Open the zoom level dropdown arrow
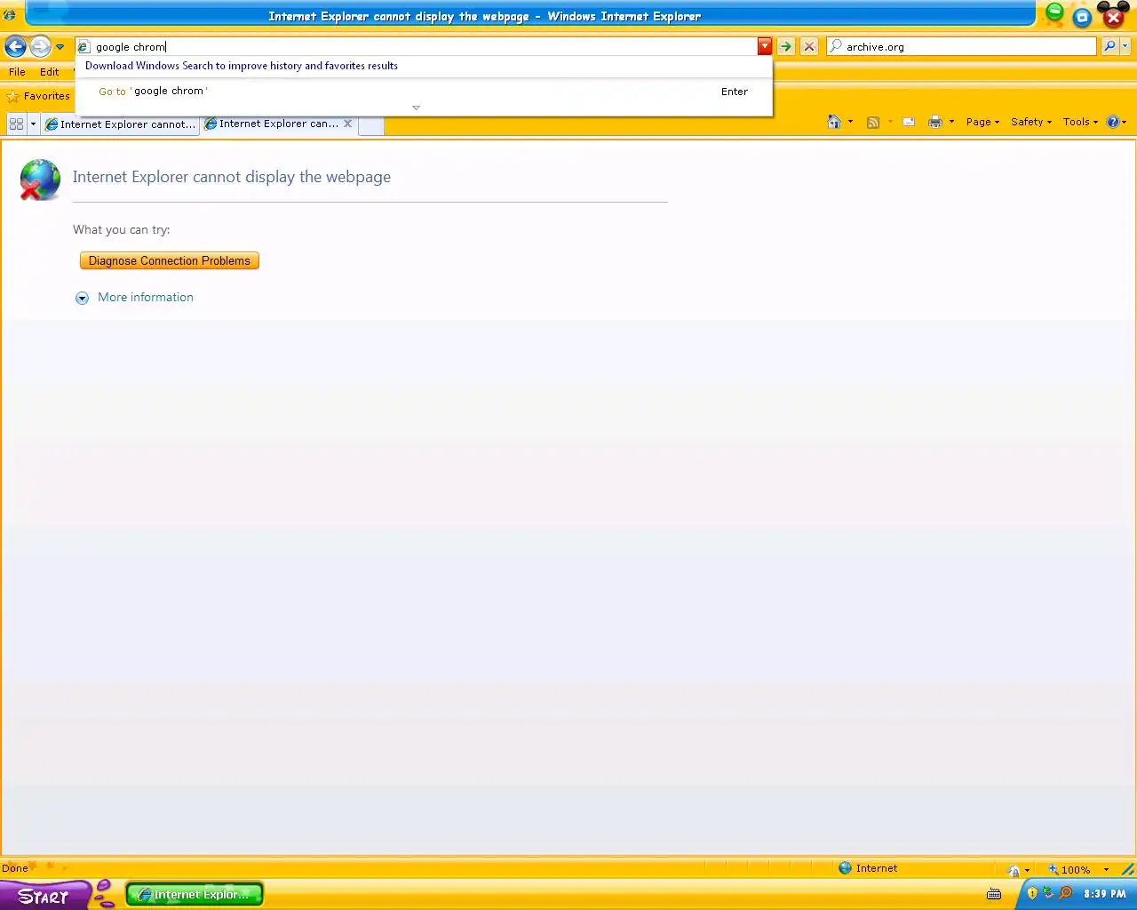Viewport: 1137px width, 910px height. coord(1106,870)
